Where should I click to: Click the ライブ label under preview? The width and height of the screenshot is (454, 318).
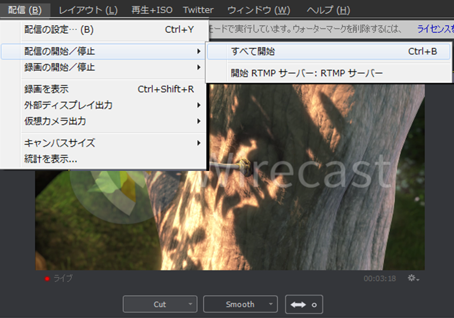[63, 278]
